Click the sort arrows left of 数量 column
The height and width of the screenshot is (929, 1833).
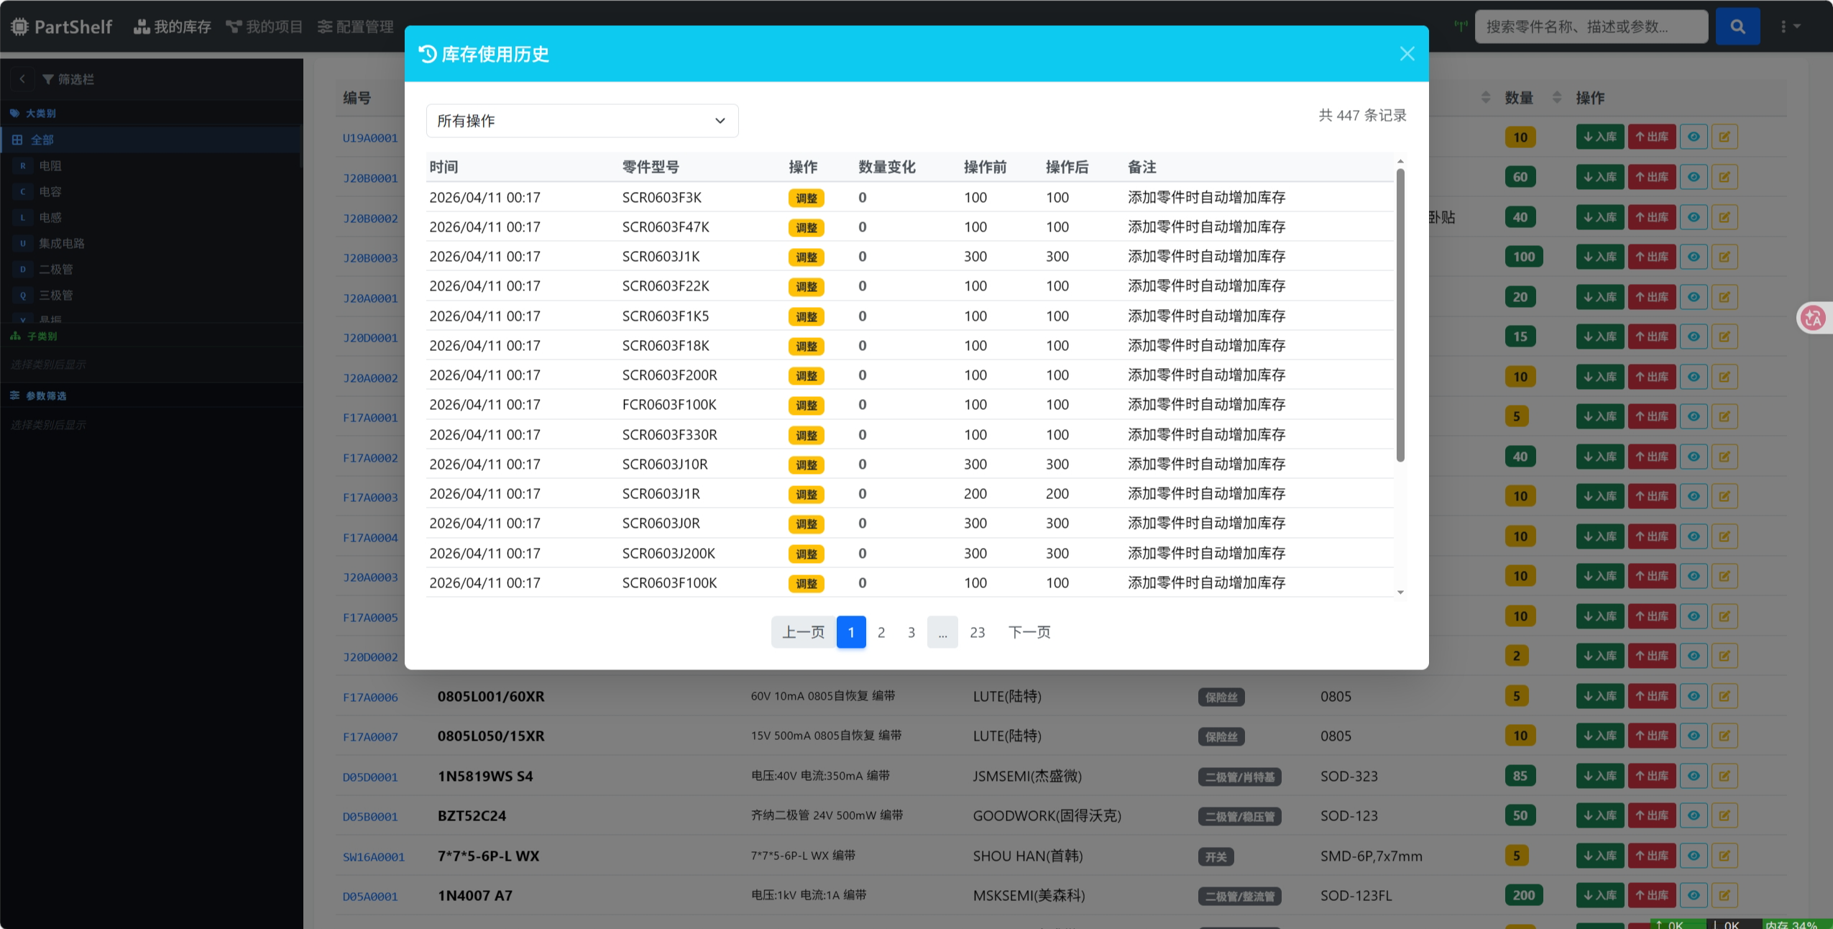pos(1486,97)
